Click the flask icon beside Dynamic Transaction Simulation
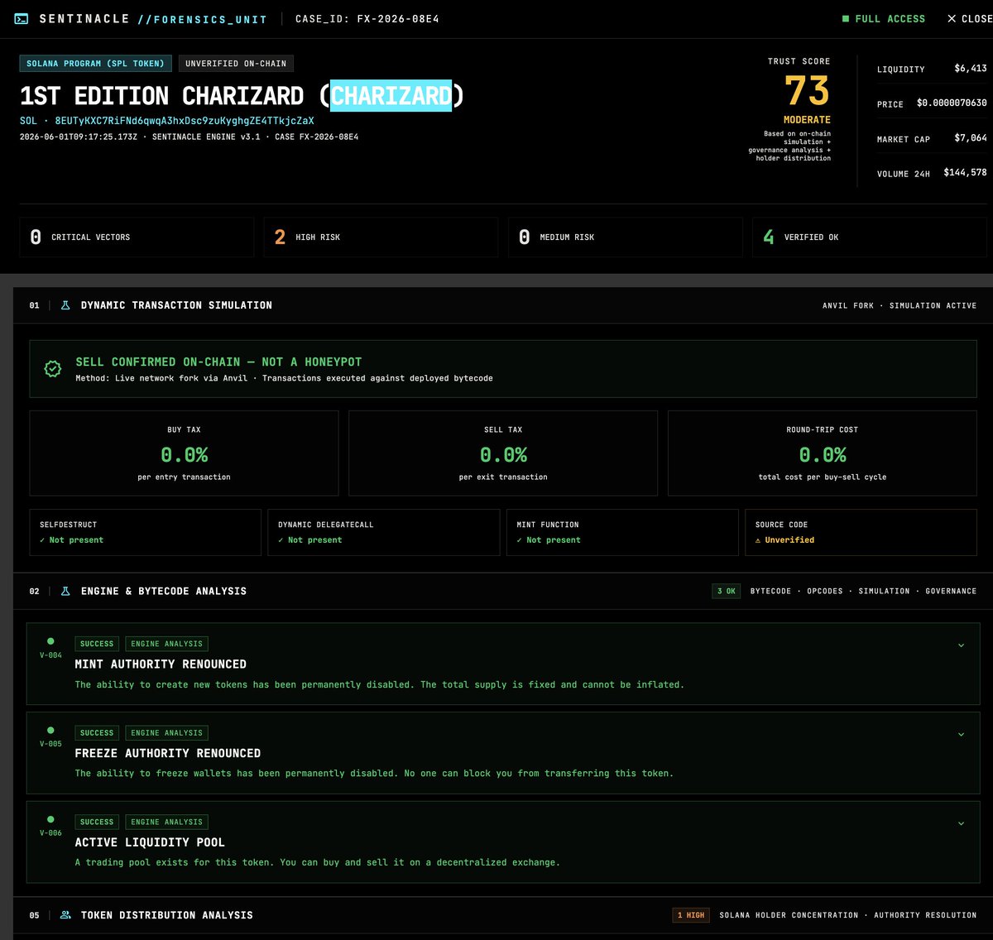The height and width of the screenshot is (940, 993). point(65,305)
